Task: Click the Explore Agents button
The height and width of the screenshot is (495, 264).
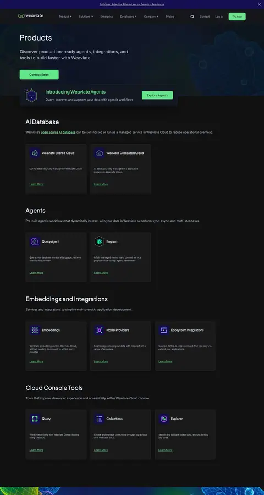Action: (157, 95)
